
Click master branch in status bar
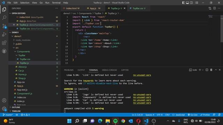(8, 115)
